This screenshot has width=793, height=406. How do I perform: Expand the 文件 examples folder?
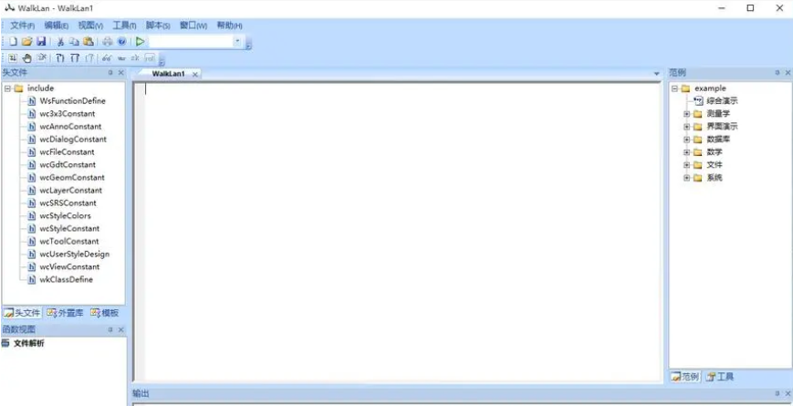(687, 165)
